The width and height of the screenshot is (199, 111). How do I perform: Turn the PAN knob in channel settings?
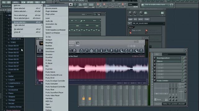pos(131,13)
